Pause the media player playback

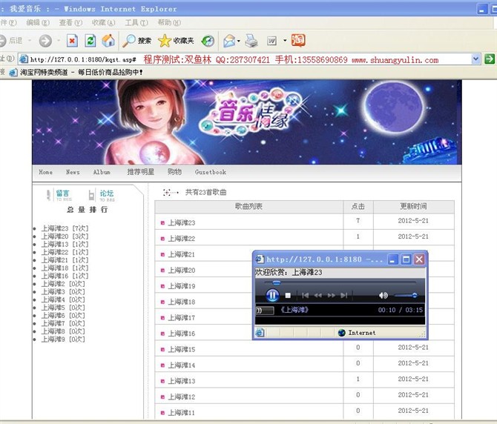click(272, 295)
